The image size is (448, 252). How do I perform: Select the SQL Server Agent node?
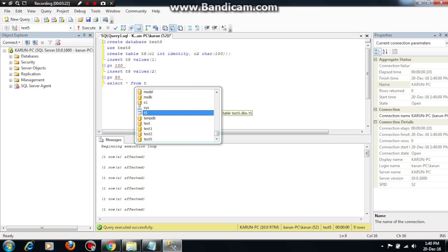[x=36, y=86]
